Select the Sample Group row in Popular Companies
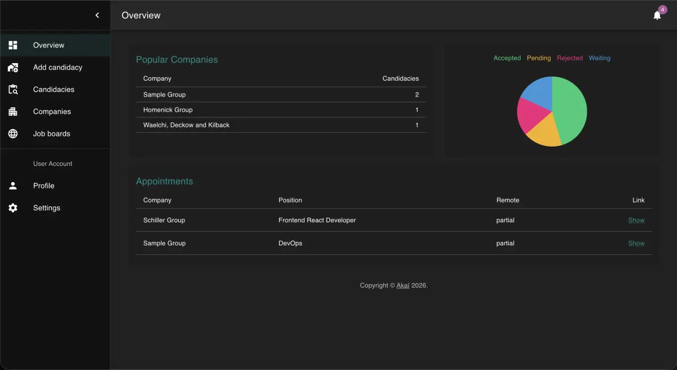 [x=281, y=95]
